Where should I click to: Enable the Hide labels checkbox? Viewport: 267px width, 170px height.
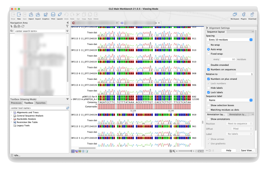click(208, 88)
